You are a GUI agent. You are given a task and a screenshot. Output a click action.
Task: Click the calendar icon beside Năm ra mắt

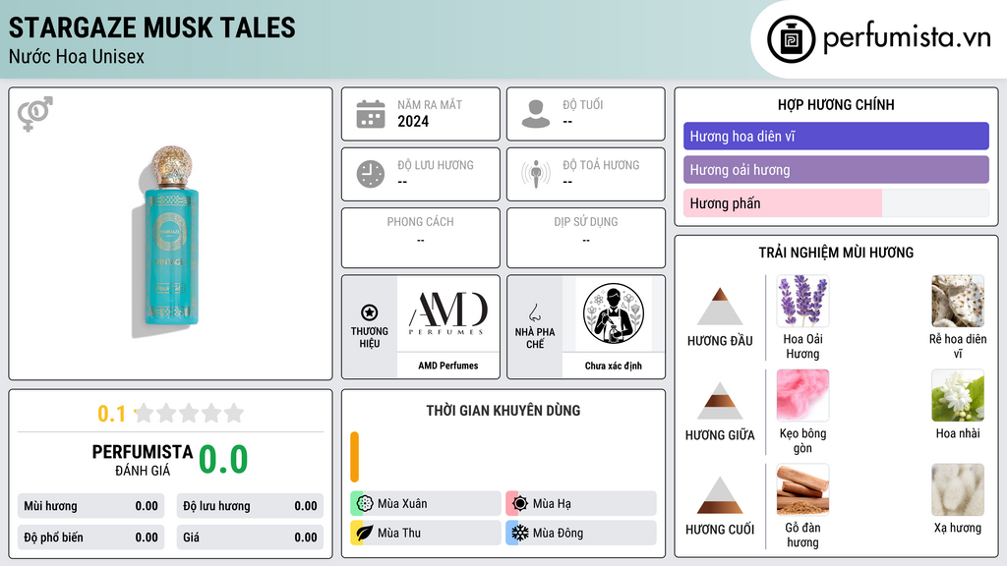click(x=371, y=114)
